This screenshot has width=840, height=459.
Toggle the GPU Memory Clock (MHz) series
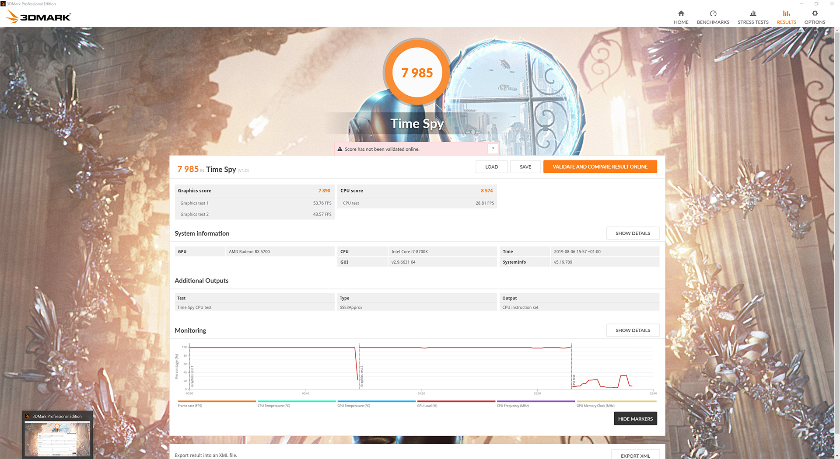point(616,403)
